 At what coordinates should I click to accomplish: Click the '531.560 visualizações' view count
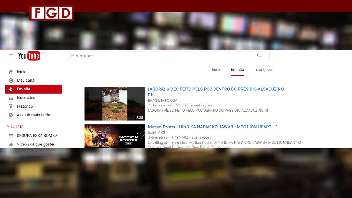tap(194, 105)
